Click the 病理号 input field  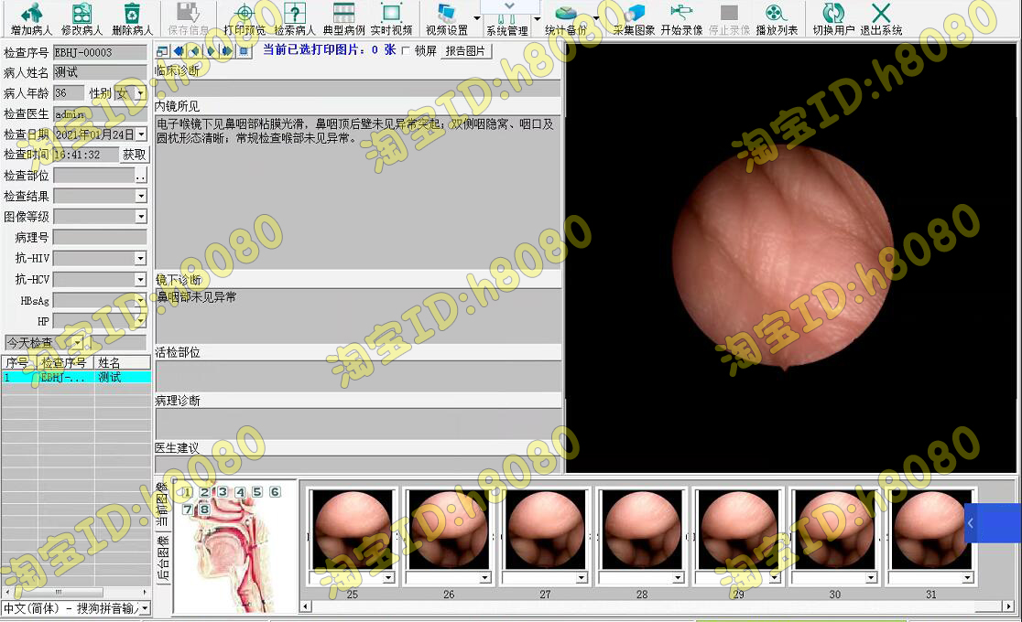click(x=101, y=238)
